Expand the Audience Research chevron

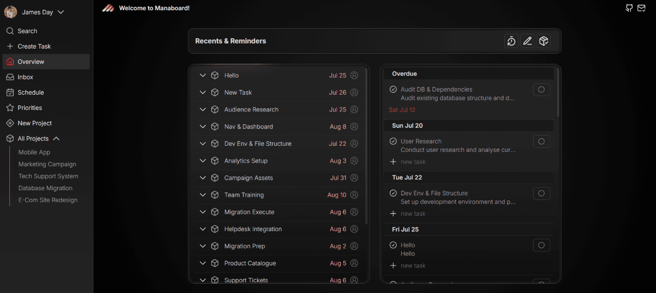point(202,109)
